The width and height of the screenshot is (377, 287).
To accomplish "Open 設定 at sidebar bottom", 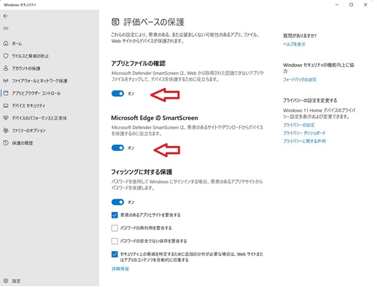I will pyautogui.click(x=16, y=281).
